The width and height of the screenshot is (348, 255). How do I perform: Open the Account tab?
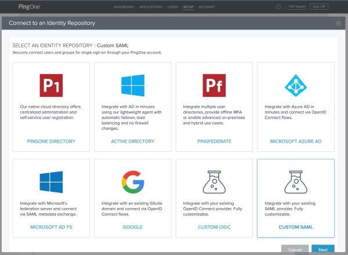pos(206,7)
